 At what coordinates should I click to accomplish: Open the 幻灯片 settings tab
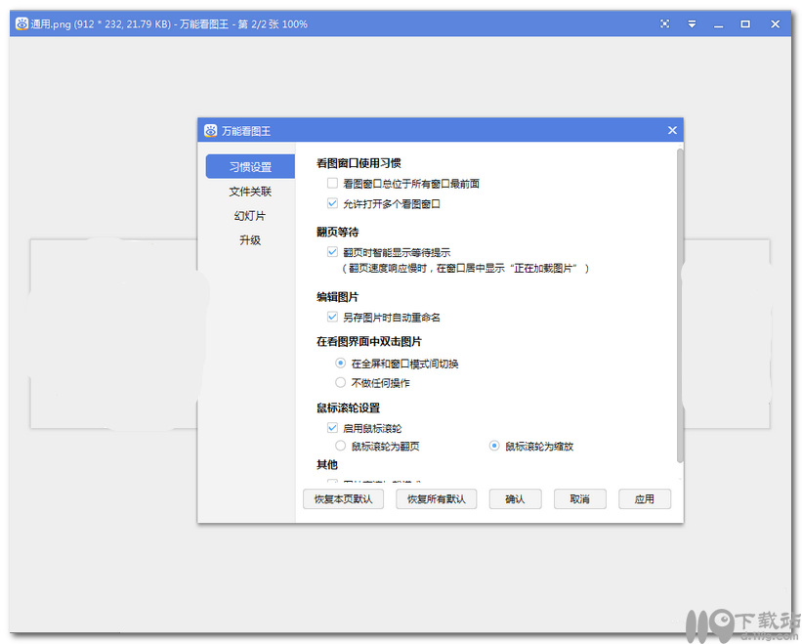(x=250, y=216)
